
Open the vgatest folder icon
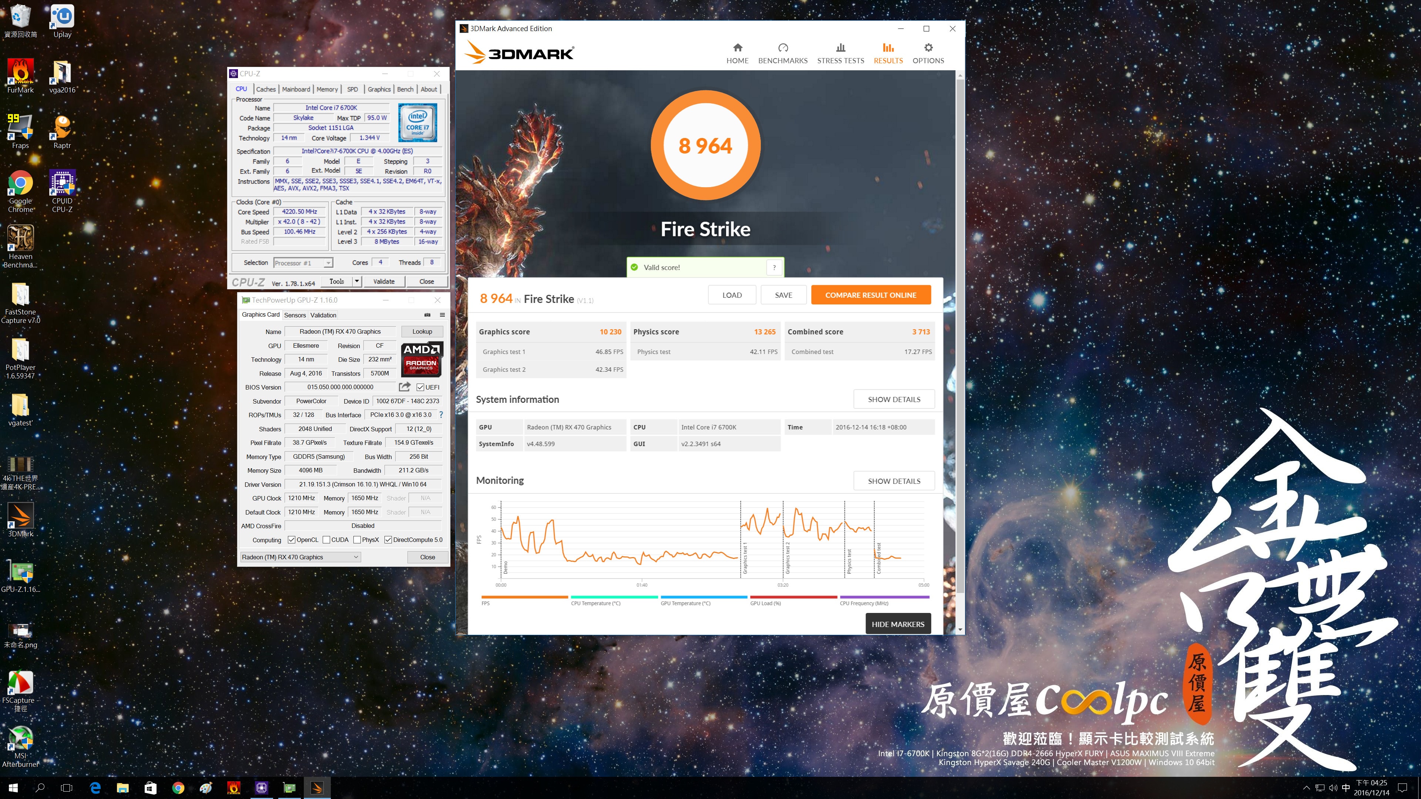click(20, 410)
